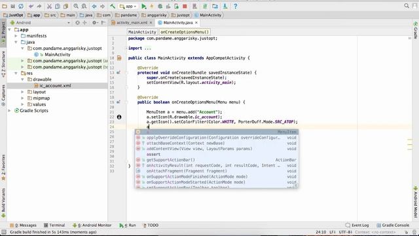This screenshot has height=236, width=419.
Task: Click the Open folder toolbar icon
Action: [5, 6]
